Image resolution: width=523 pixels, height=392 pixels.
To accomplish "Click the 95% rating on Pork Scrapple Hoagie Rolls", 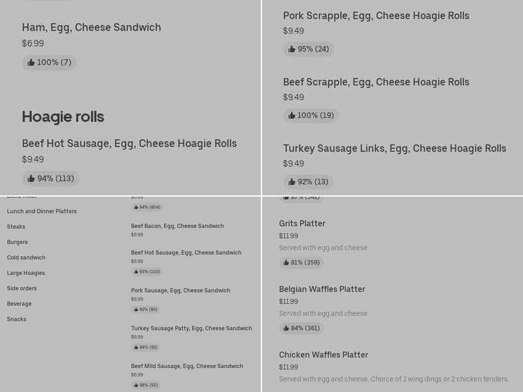I will tap(308, 49).
